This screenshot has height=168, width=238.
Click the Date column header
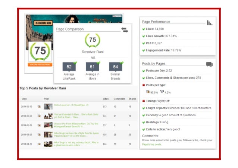point(24,99)
